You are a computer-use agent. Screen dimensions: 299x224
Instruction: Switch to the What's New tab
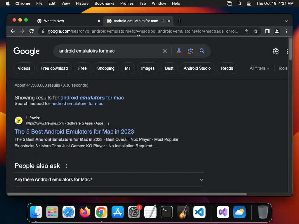69,21
